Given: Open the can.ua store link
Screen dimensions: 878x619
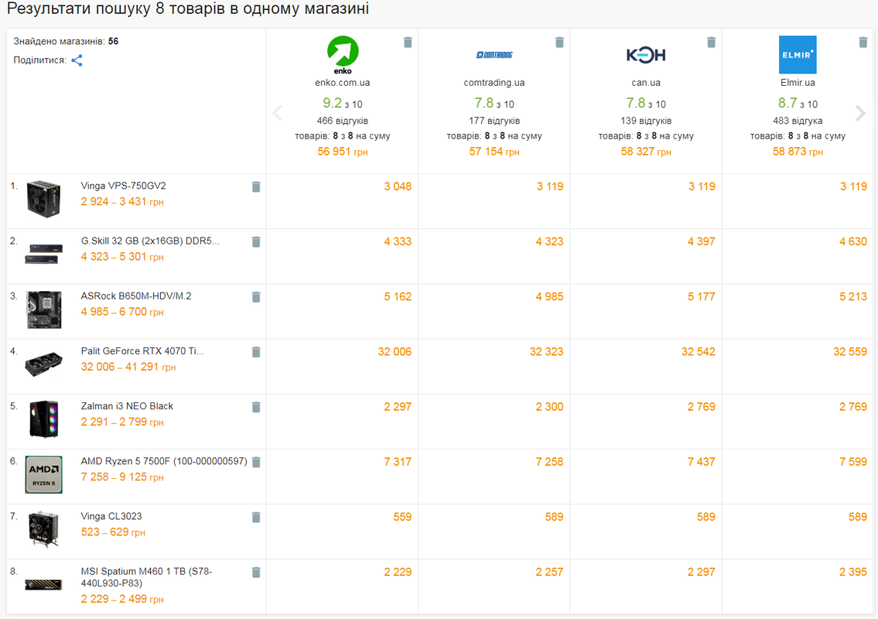Looking at the screenshot, I should click(646, 82).
